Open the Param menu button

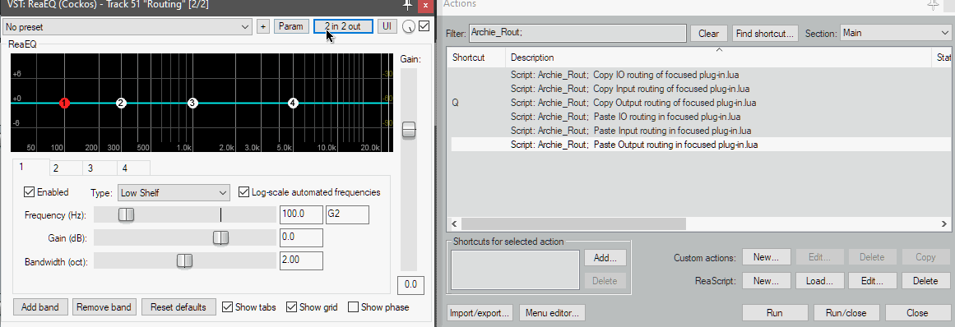(291, 27)
